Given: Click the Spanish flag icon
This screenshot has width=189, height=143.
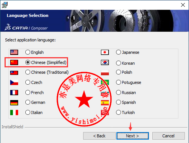Looking at the screenshot, I should tap(105, 103).
